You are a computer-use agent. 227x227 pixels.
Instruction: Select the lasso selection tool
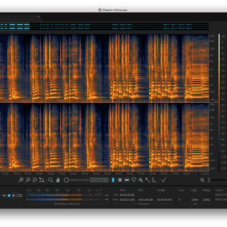[134, 180]
